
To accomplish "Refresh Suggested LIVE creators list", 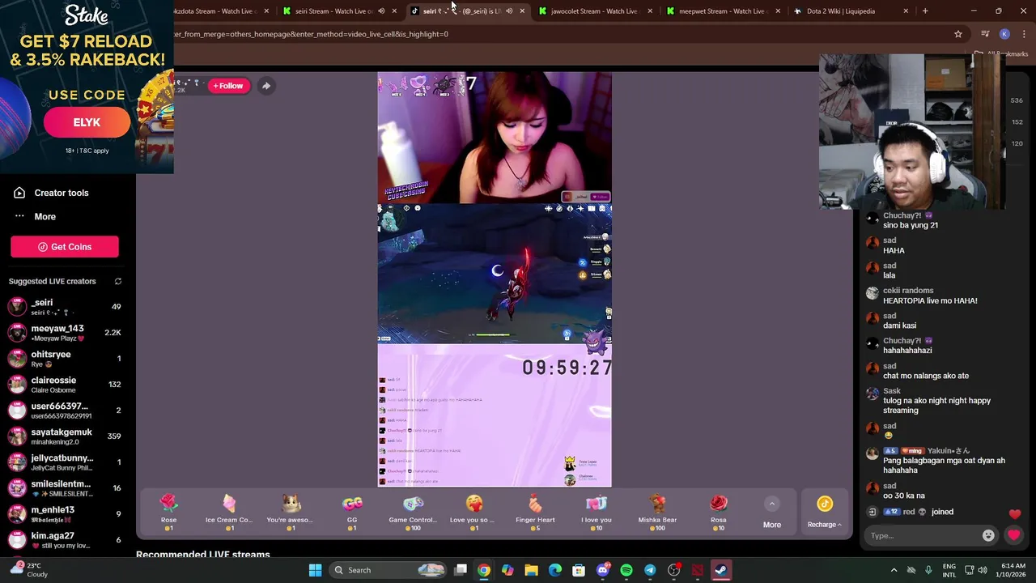I will point(117,281).
